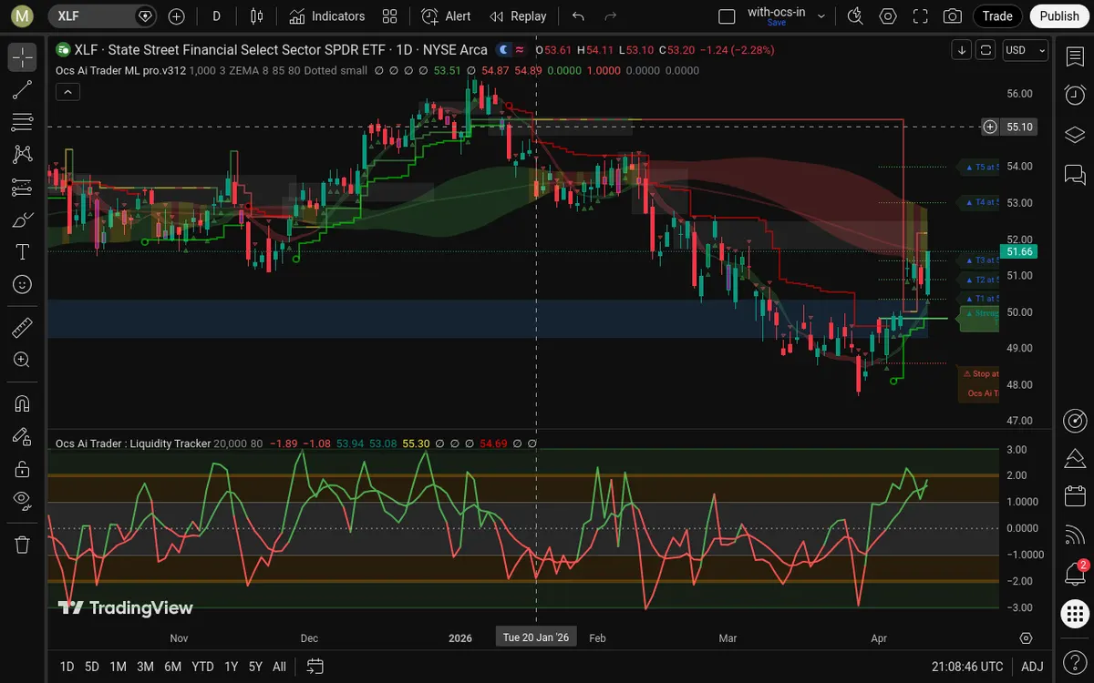Viewport: 1094px width, 683px height.
Task: Redo the last chart action
Action: click(611, 16)
